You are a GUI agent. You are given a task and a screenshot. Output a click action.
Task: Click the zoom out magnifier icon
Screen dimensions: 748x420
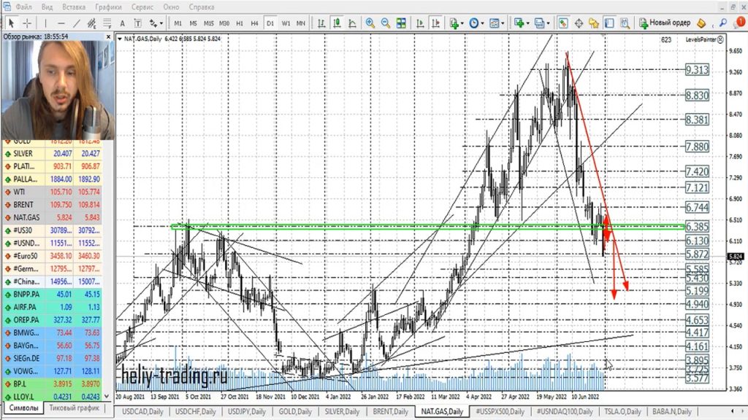(x=385, y=23)
